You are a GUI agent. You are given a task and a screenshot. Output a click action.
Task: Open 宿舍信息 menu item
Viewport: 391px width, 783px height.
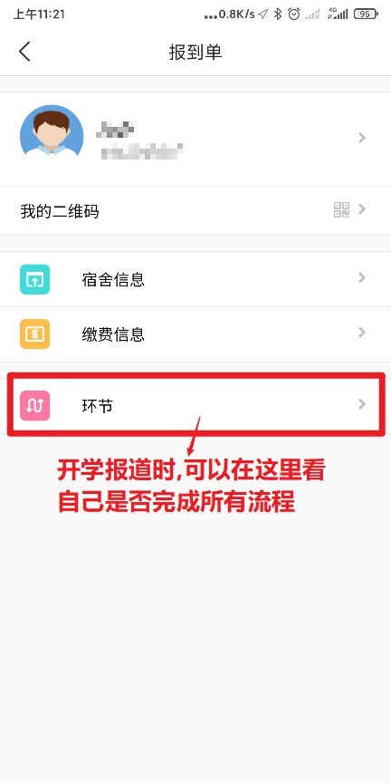(x=195, y=279)
